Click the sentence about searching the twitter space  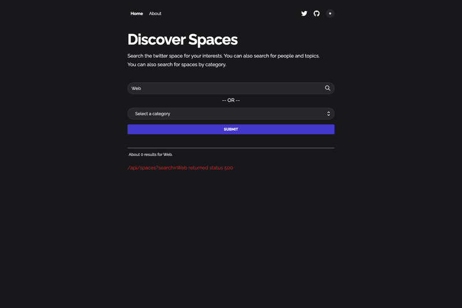223,56
